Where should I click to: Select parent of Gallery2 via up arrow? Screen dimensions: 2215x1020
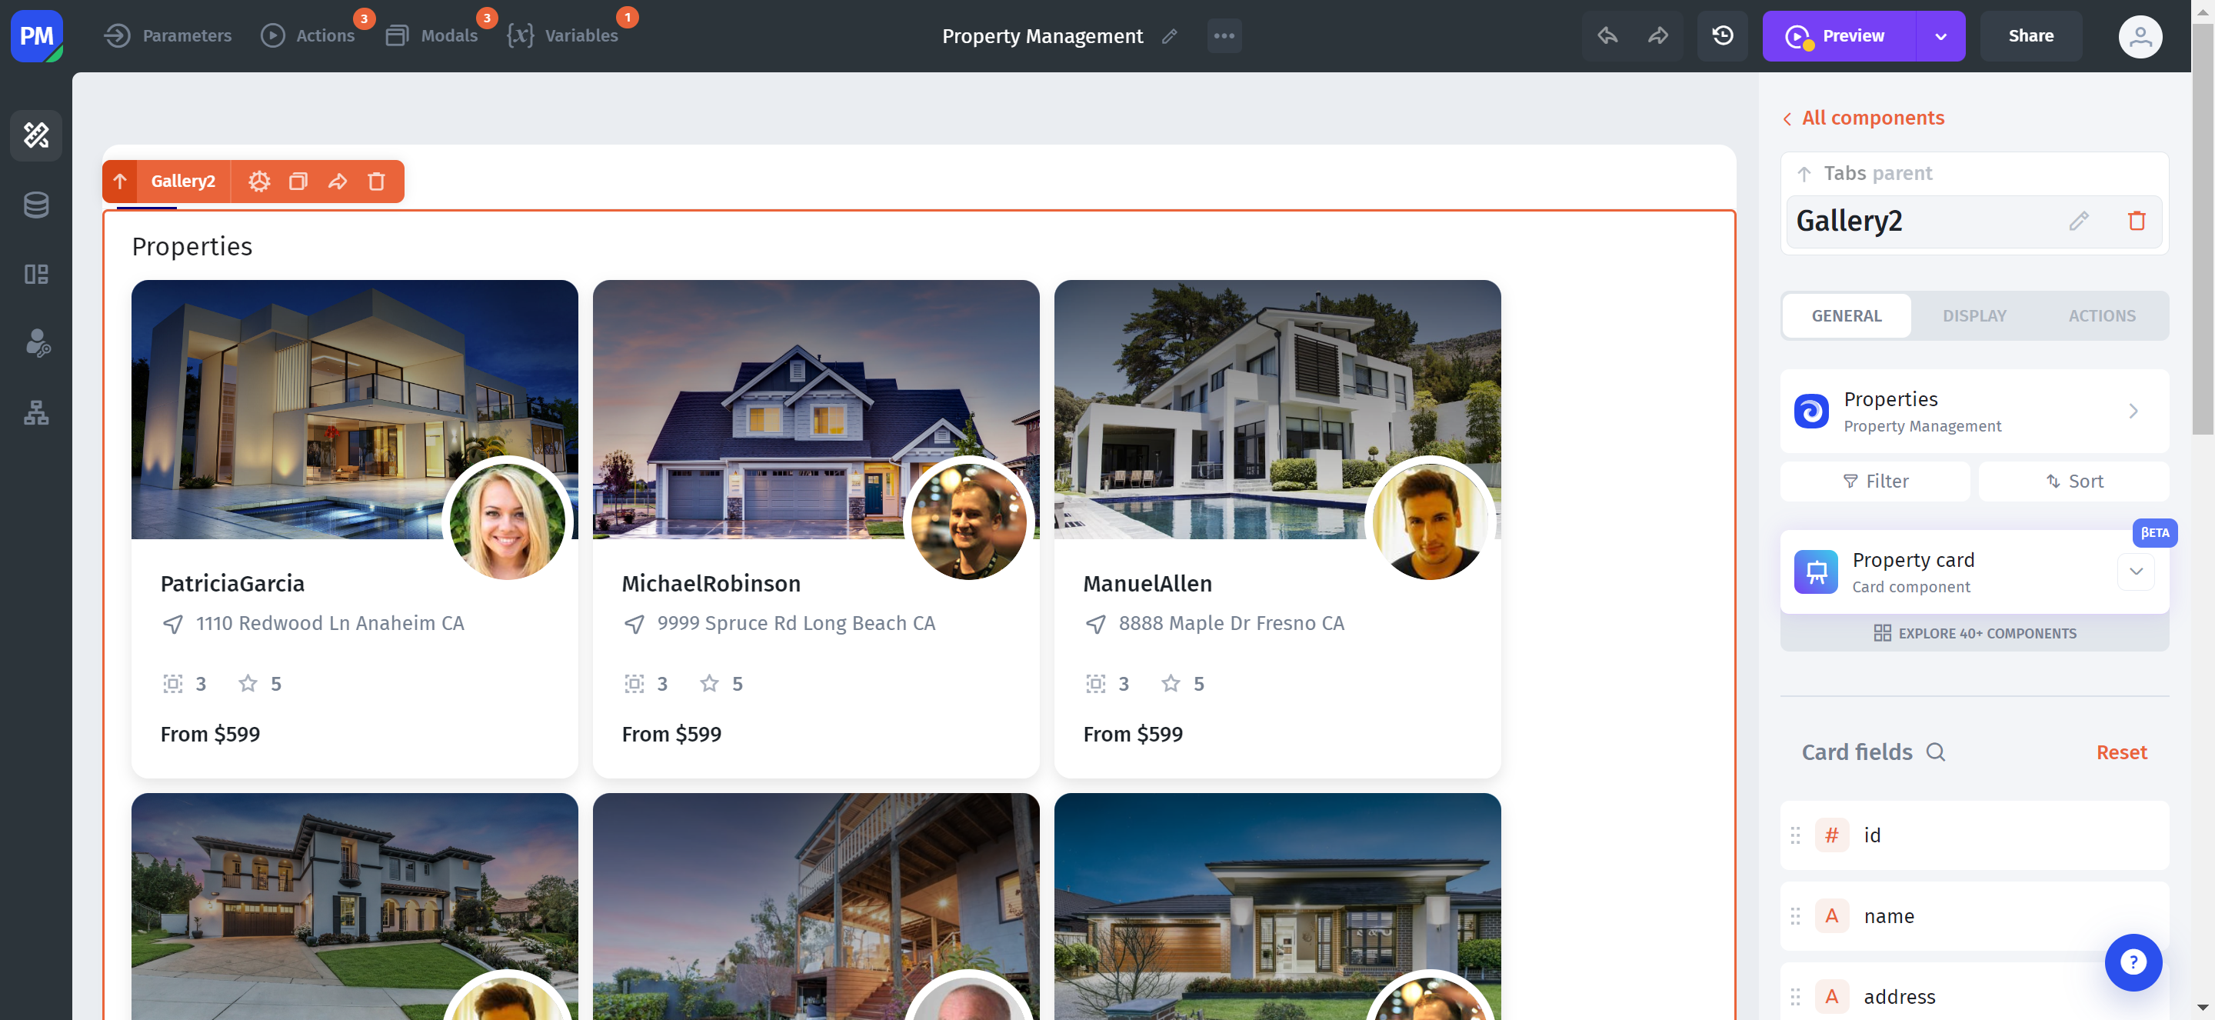point(119,182)
